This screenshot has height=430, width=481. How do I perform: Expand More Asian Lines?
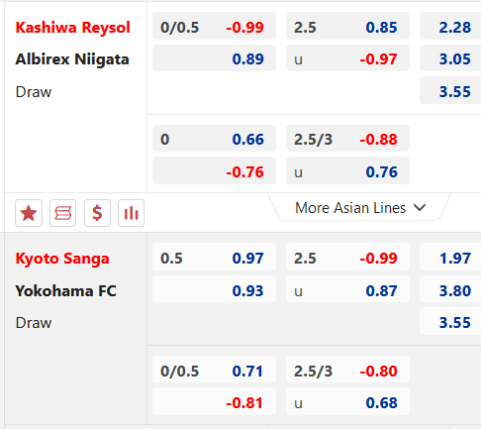pyautogui.click(x=359, y=208)
